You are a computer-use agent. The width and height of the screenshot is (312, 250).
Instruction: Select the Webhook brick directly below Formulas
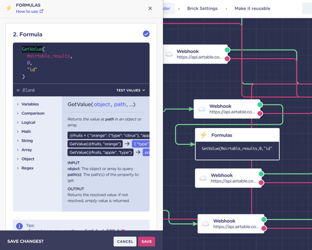pyautogui.click(x=228, y=178)
